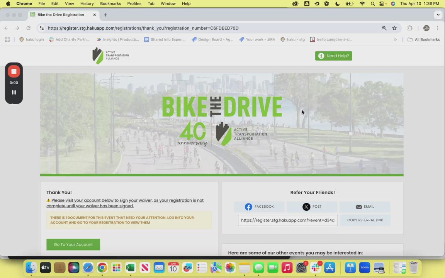The height and width of the screenshot is (278, 445).
Task: Open the Need Help? button
Action: point(333,56)
